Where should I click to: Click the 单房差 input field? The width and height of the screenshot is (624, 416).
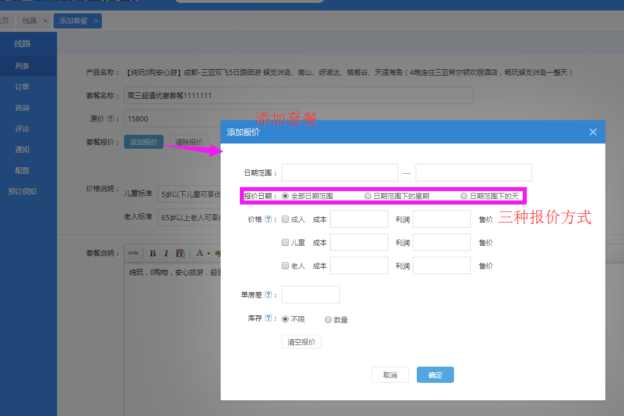310,295
